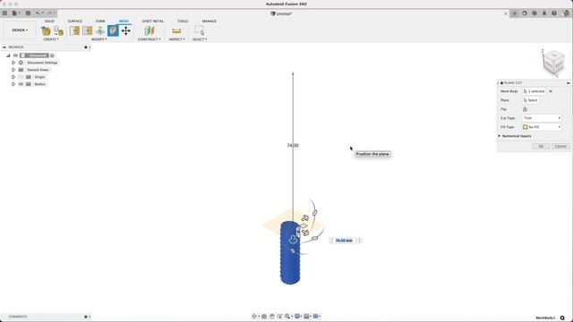Viewport: 573px width, 322px height.
Task: Select the Move/Copy arrows tool
Action: pos(125,31)
